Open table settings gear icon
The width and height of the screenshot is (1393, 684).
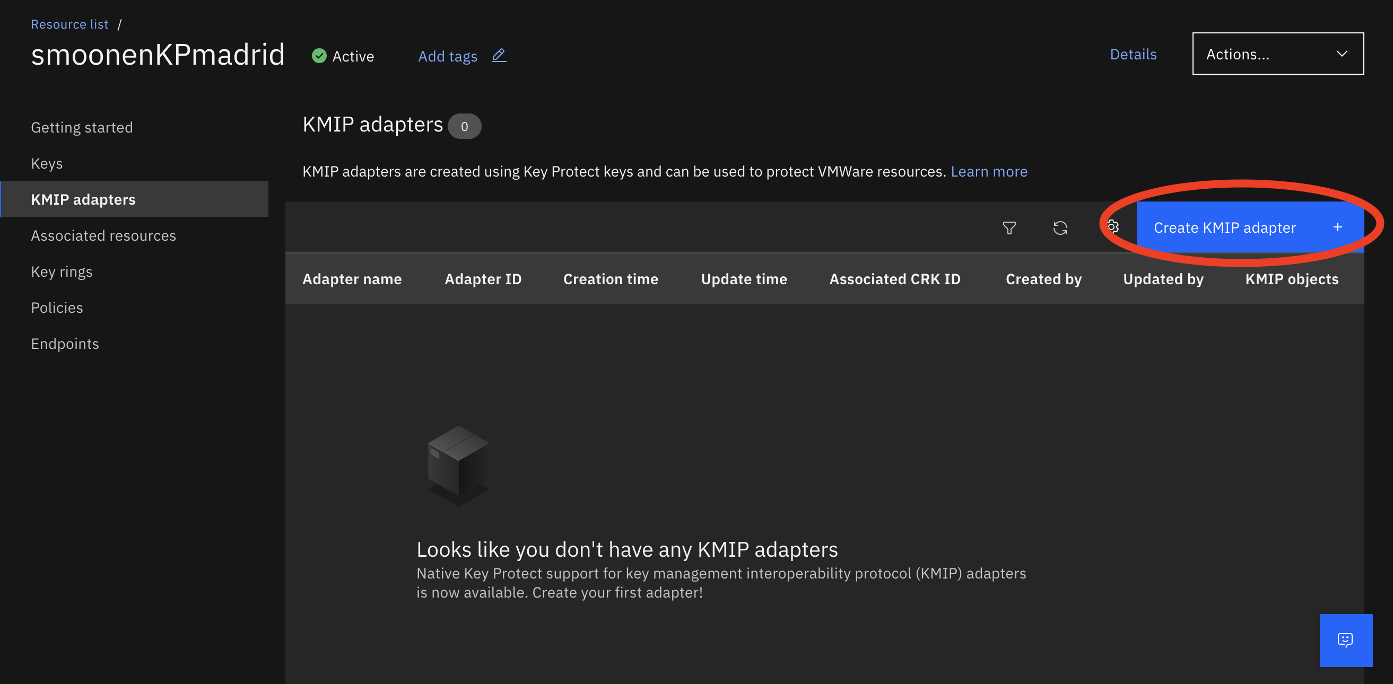click(x=1113, y=226)
